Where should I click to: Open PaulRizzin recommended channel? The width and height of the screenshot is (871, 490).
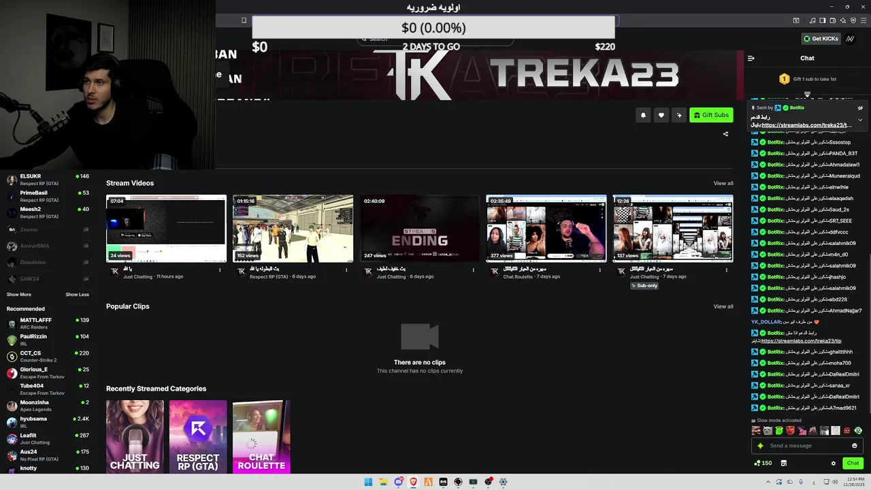tap(48, 340)
